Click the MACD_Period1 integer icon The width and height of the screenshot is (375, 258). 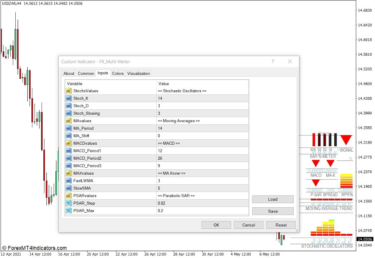pyautogui.click(x=69, y=151)
